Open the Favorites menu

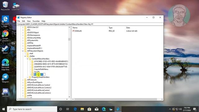[36, 21]
